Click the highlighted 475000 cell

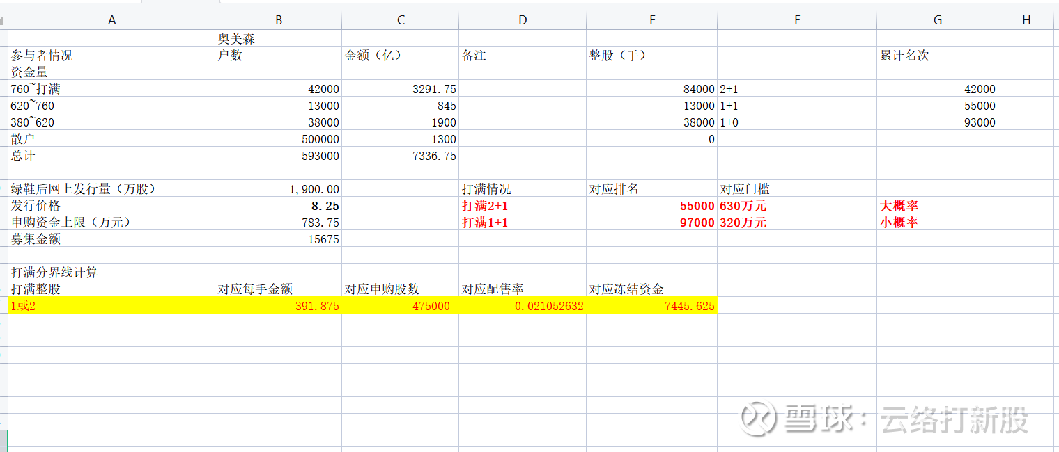[x=401, y=305]
